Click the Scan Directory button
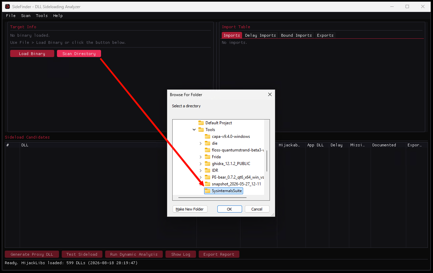The image size is (433, 273). tap(79, 54)
